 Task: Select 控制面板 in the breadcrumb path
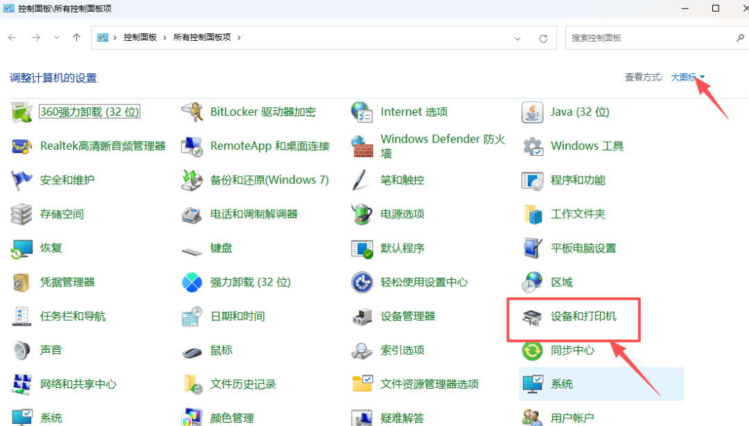(140, 37)
